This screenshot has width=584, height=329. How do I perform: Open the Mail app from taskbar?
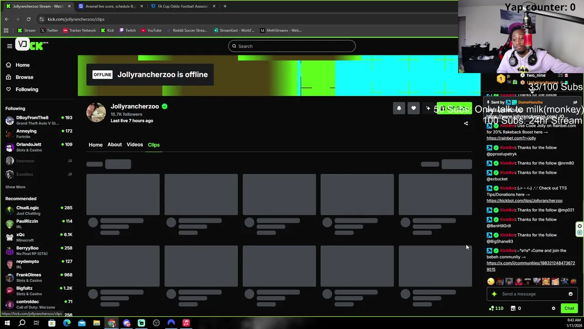(82, 323)
